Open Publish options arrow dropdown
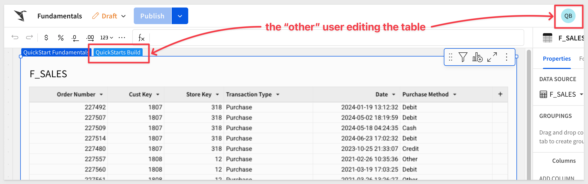 [180, 16]
